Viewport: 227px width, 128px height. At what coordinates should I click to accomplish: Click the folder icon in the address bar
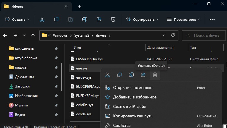pos(44,35)
